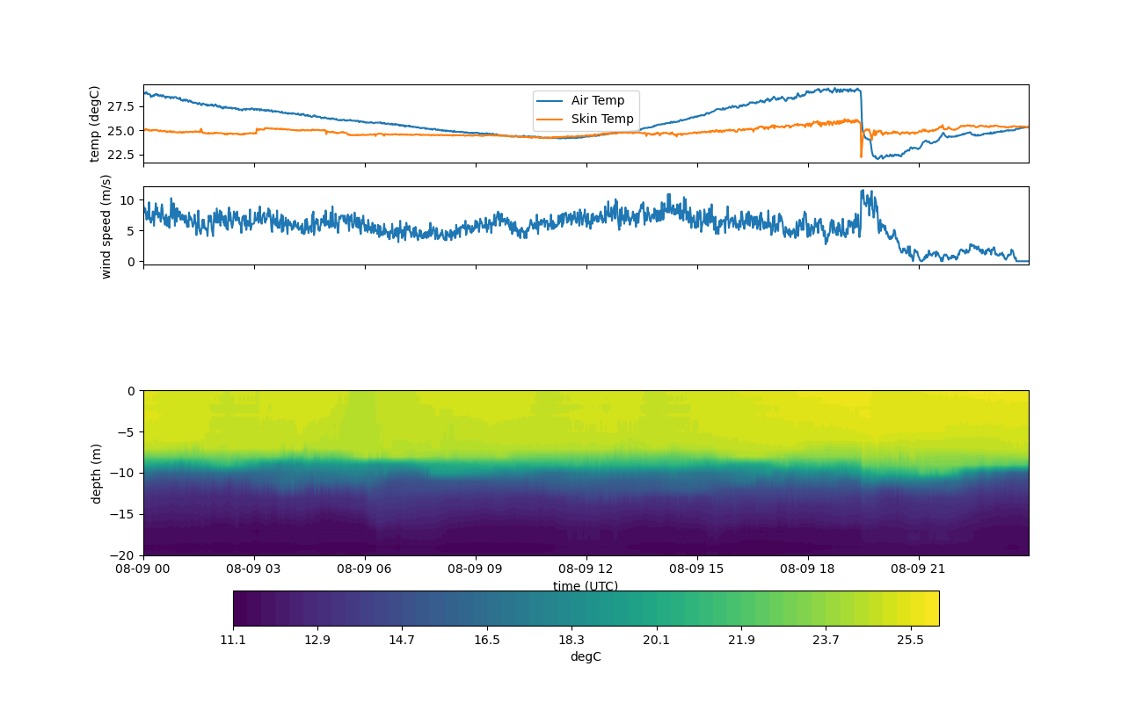Select the '08-09 12' time tick label
The height and width of the screenshot is (703, 1143).
pos(586,569)
